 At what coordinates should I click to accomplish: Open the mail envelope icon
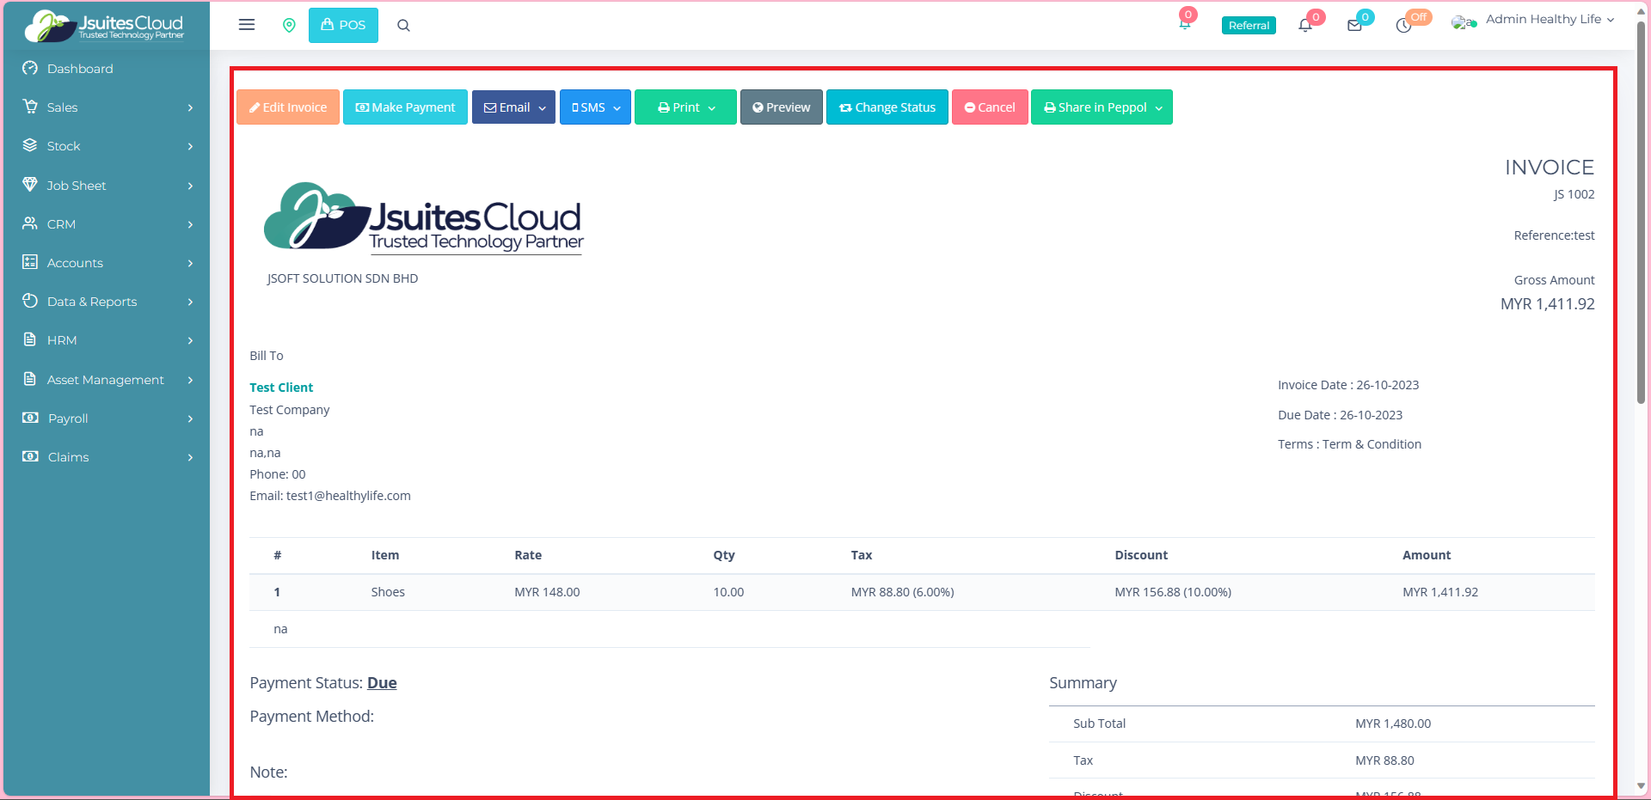(1354, 26)
